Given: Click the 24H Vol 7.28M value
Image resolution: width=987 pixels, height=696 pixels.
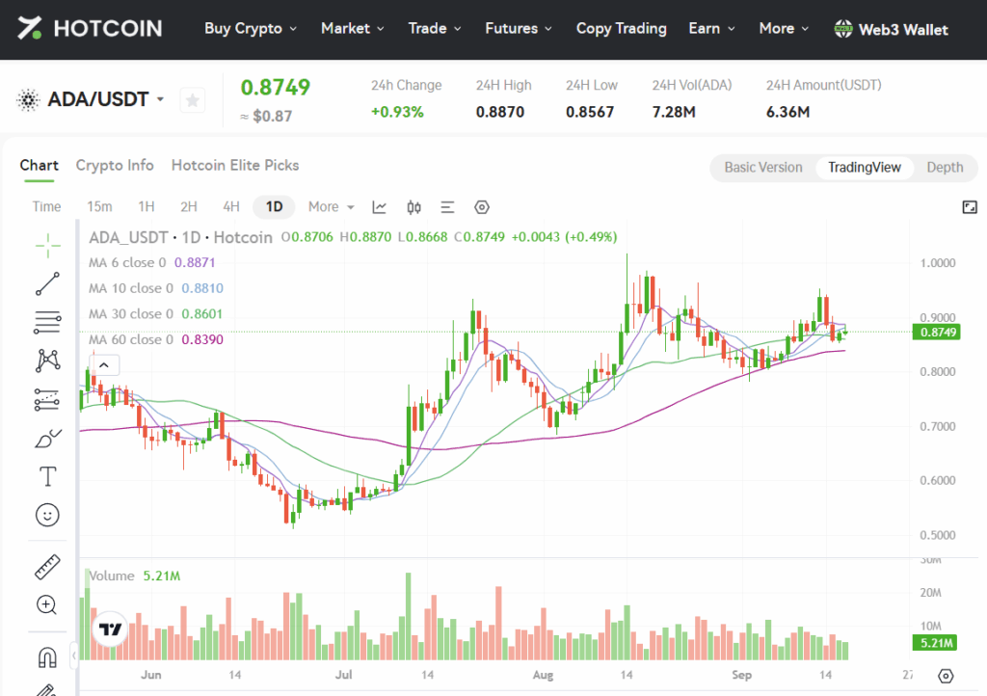Looking at the screenshot, I should pyautogui.click(x=674, y=112).
